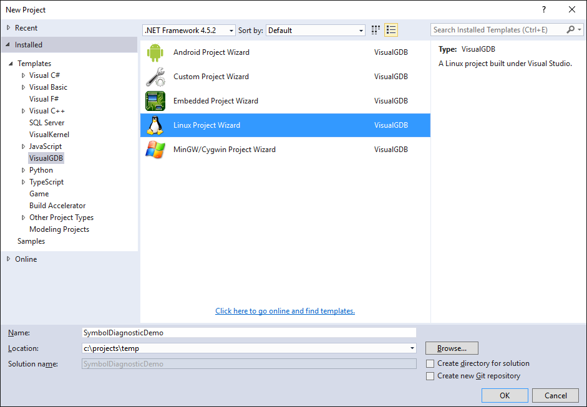587x407 pixels.
Task: Enable Create directory for solution
Action: coord(430,363)
